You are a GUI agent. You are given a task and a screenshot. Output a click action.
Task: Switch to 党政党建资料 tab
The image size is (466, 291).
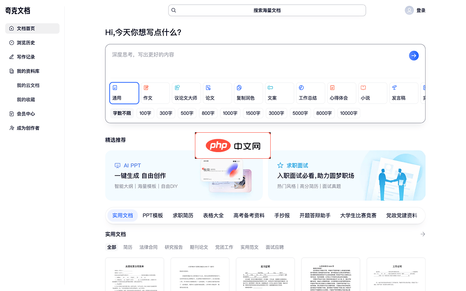click(x=402, y=215)
